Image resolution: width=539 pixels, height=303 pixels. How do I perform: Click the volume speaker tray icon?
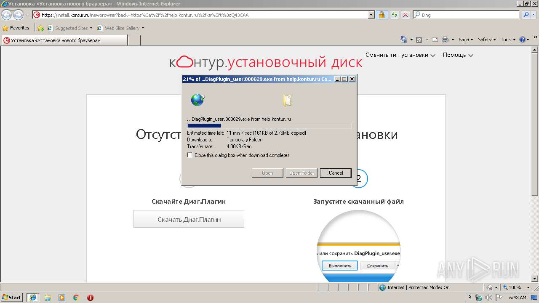[x=489, y=298]
